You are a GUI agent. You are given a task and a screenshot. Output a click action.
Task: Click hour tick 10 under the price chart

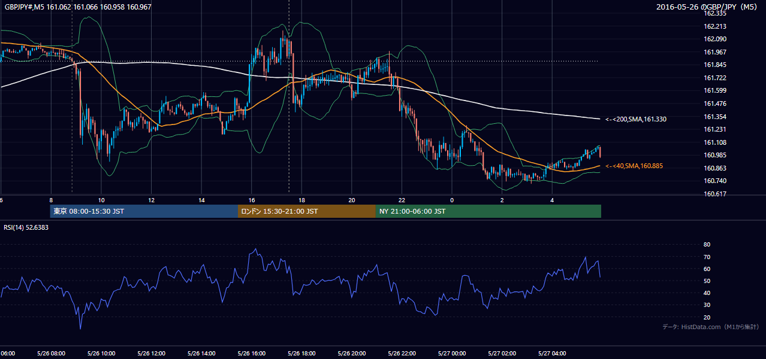click(101, 200)
